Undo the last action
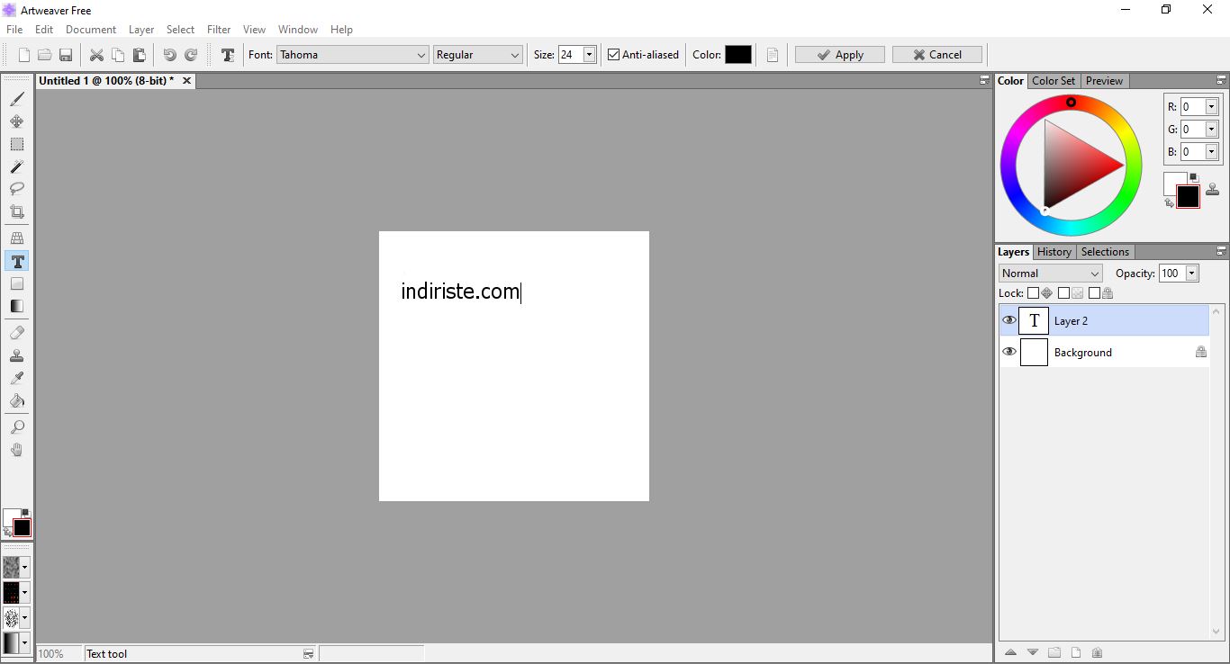 [x=169, y=55]
